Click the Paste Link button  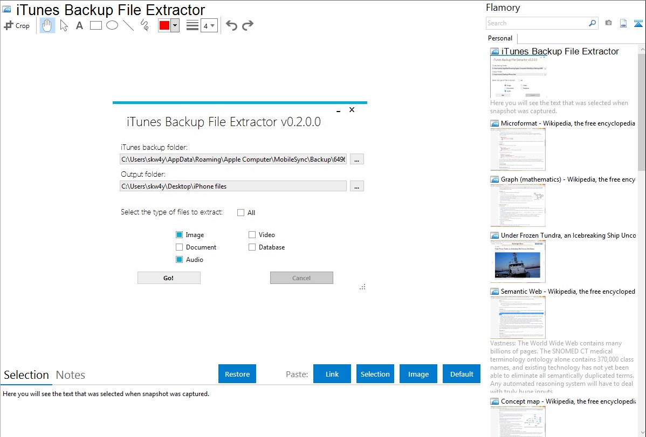tap(332, 374)
